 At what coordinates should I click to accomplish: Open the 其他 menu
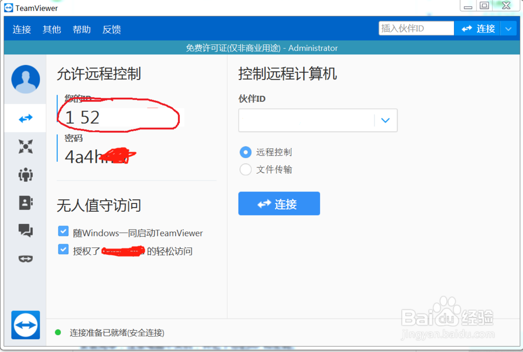[x=51, y=29]
